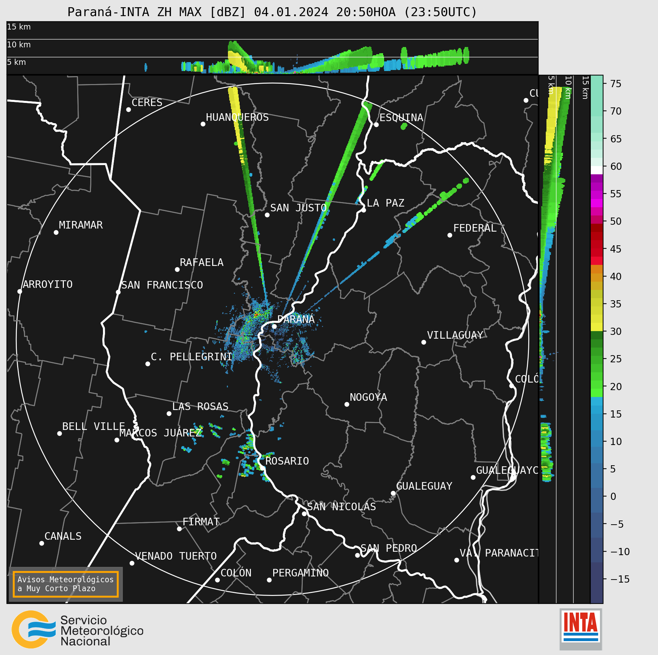Image resolution: width=658 pixels, height=655 pixels.
Task: Click the 10 km height label in top panel
Action: 19,45
